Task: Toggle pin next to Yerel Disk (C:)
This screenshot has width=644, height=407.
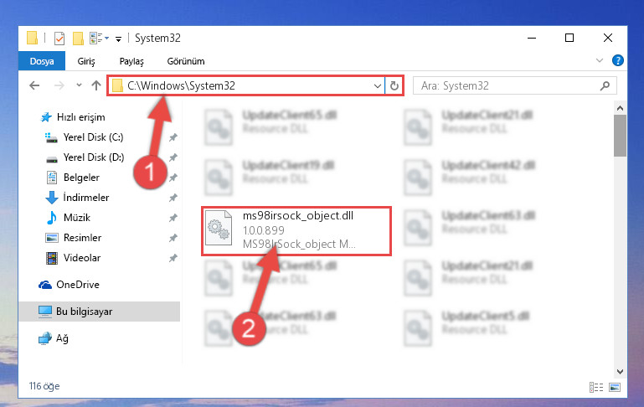Action: coord(173,137)
